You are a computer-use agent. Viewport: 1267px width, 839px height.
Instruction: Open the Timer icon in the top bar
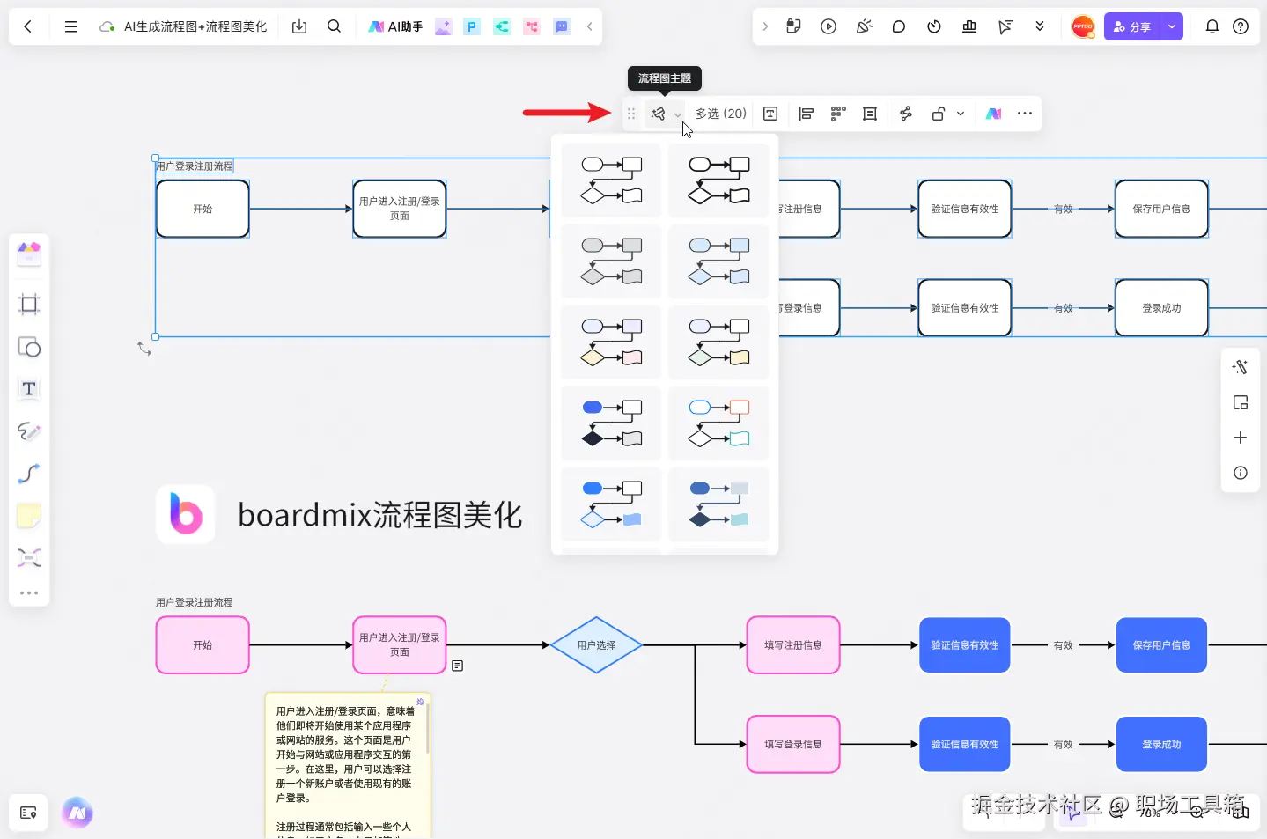pyautogui.click(x=933, y=26)
